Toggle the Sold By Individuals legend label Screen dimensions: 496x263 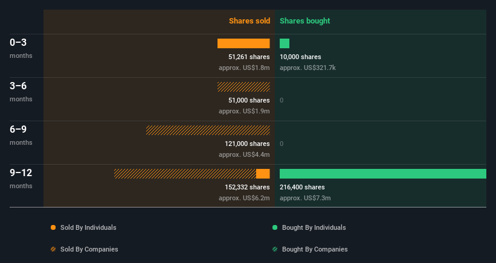(88, 227)
